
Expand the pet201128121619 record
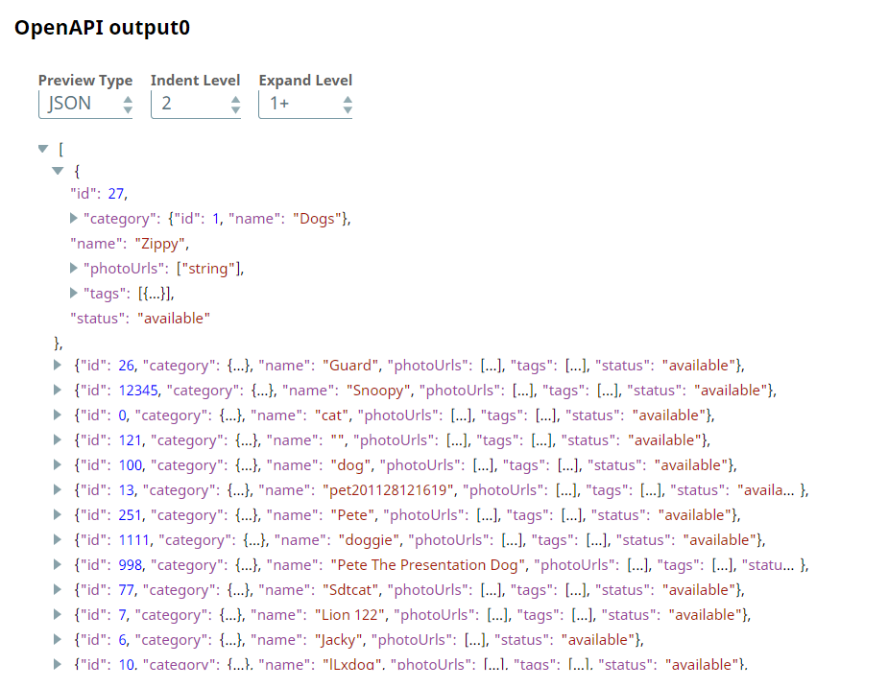coord(59,490)
